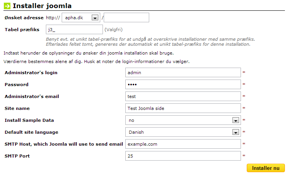The width and height of the screenshot is (288, 176).
Task: Click the required asterisk next to Administrator's login
Action: tap(244, 72)
